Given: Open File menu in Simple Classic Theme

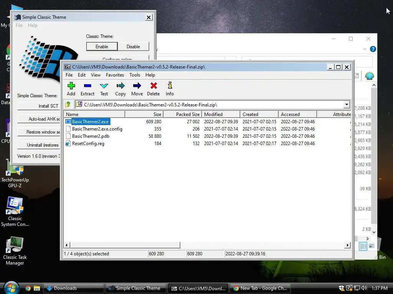Looking at the screenshot, I should [x=19, y=25].
